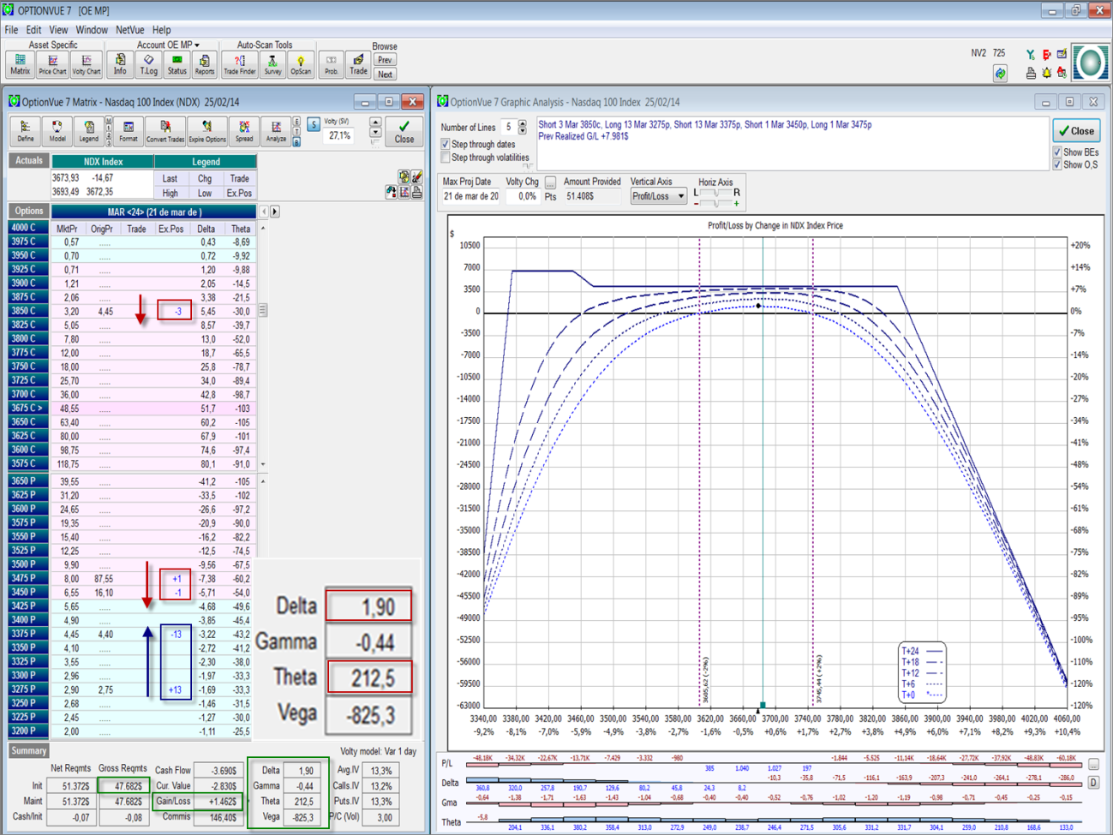The height and width of the screenshot is (835, 1113).
Task: Go to previous expiration month arrow
Action: pyautogui.click(x=264, y=212)
